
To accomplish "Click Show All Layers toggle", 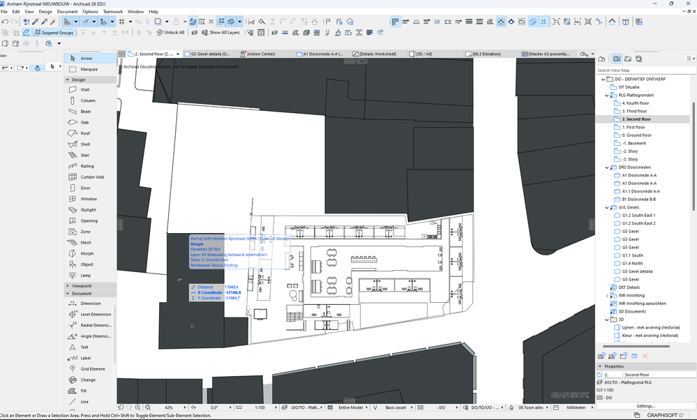I will pos(220,33).
